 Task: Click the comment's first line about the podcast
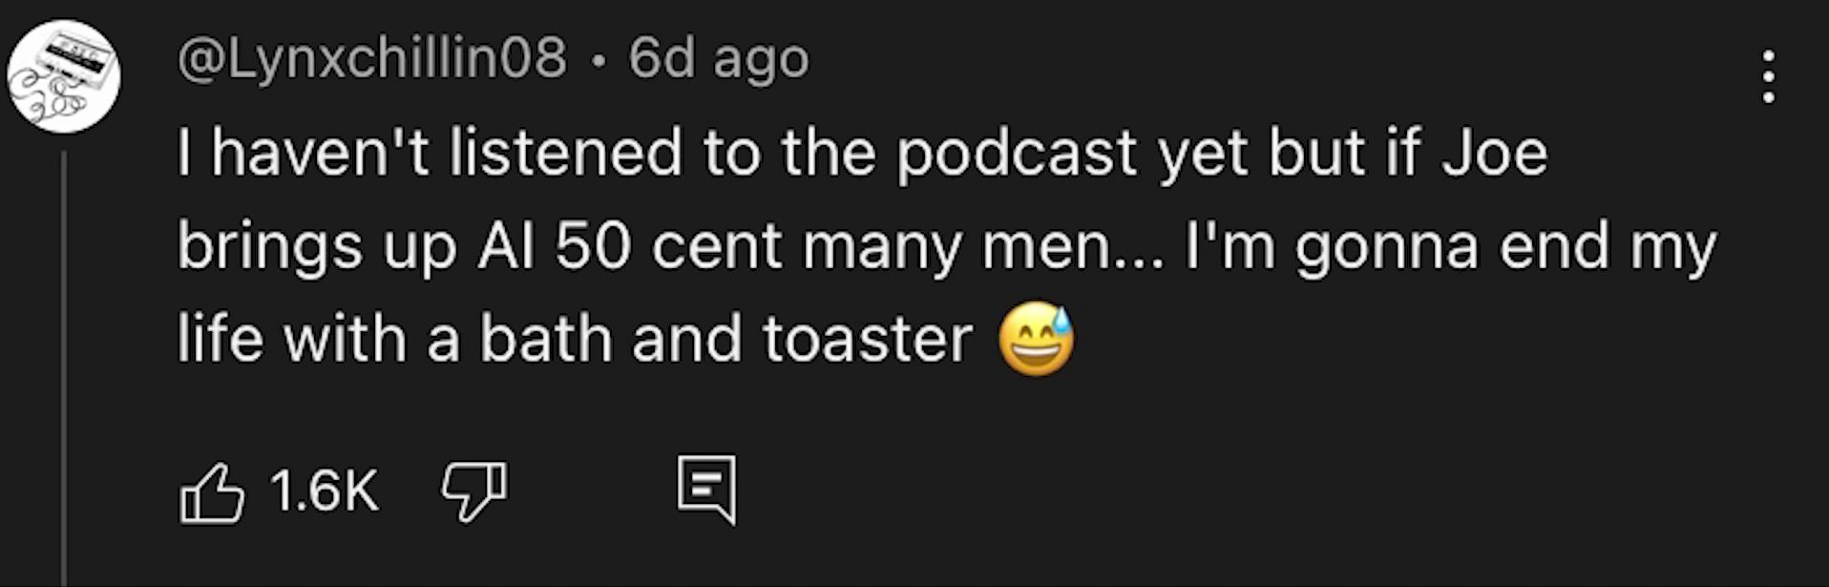[x=862, y=154]
